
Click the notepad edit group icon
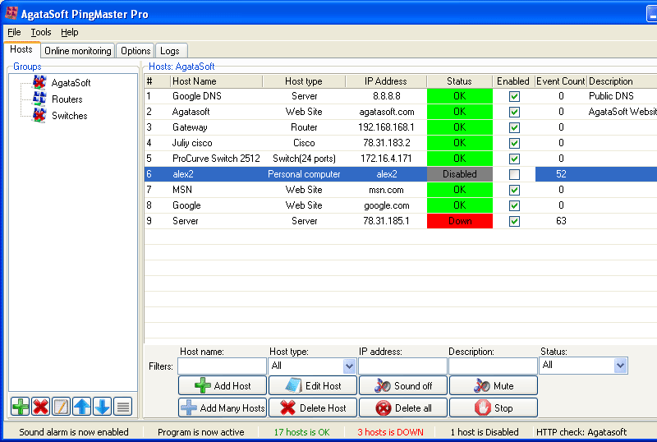point(62,406)
